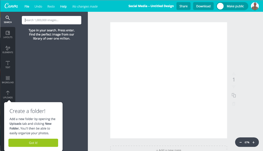The width and height of the screenshot is (263, 151).
Task: Open the Layouts panel
Action: 8,34
